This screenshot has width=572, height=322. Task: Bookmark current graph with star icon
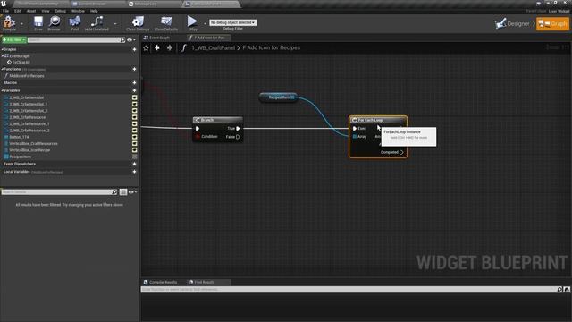(146, 47)
